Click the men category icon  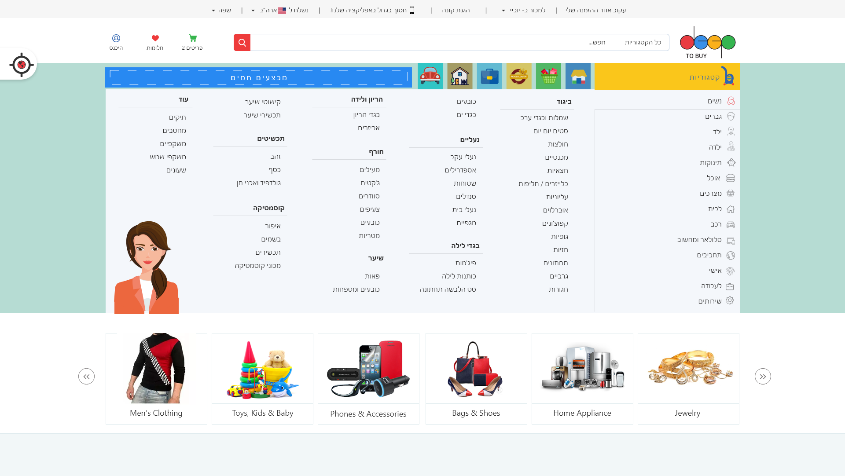[x=731, y=116]
